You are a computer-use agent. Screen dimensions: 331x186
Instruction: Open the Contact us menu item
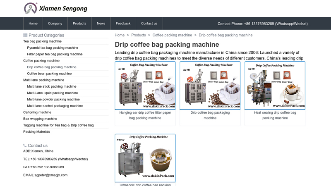tap(149, 24)
